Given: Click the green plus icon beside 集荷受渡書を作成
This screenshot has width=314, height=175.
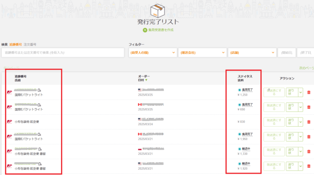Looking at the screenshot, I should click(x=145, y=30).
